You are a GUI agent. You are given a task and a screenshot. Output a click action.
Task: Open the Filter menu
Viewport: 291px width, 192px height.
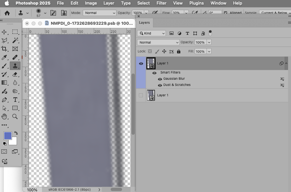point(161,3)
